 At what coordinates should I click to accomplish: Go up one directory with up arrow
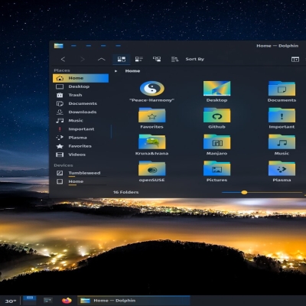(101, 59)
